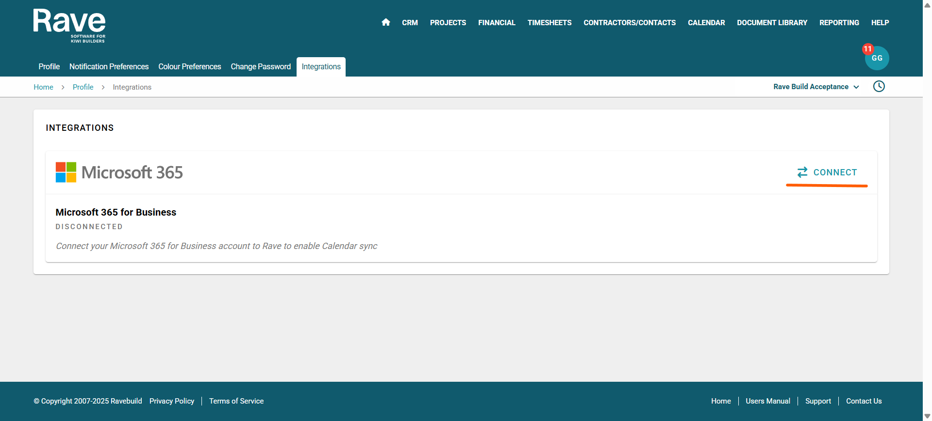This screenshot has width=932, height=421.
Task: Open the Contractors/Contacts menu
Action: click(x=630, y=23)
